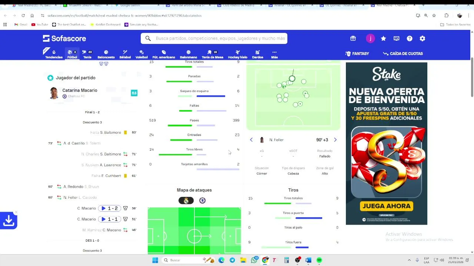The image size is (474, 266).
Task: Expand the Más sports menu
Action: pos(274,54)
